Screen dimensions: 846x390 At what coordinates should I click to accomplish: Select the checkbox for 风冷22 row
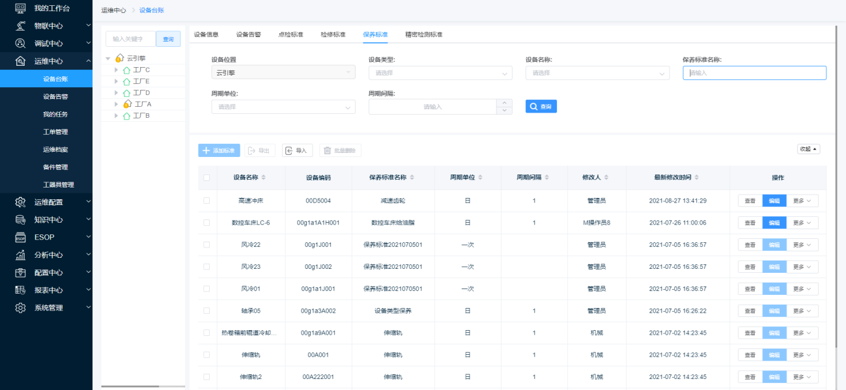[206, 245]
